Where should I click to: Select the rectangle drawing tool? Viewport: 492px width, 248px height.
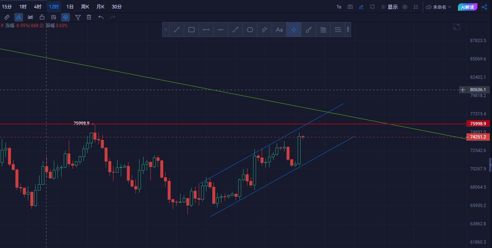tap(191, 30)
